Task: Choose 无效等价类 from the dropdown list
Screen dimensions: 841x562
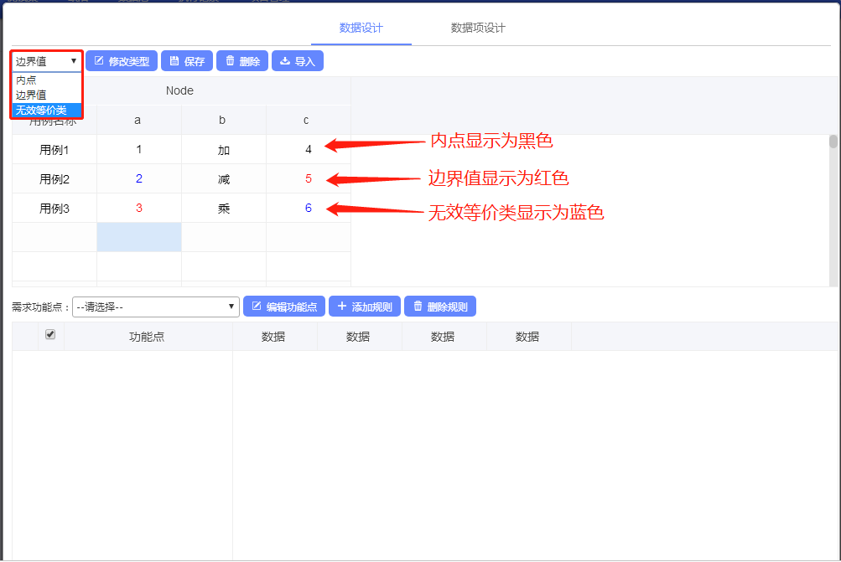Action: [x=46, y=110]
